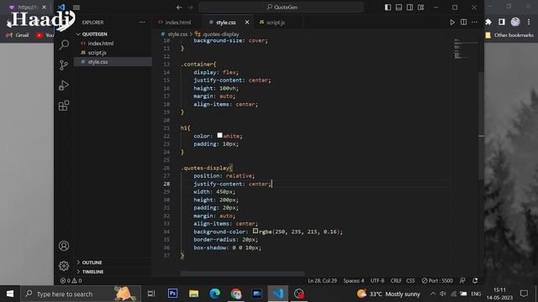Open Photoshop from the taskbar

point(172,294)
